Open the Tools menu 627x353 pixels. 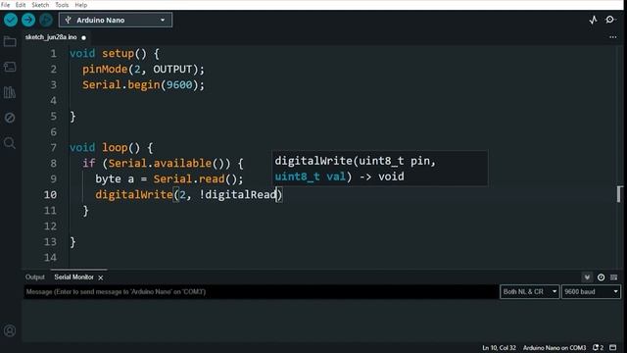pyautogui.click(x=62, y=5)
